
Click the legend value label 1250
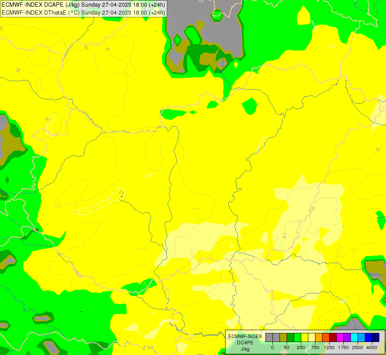point(329,348)
